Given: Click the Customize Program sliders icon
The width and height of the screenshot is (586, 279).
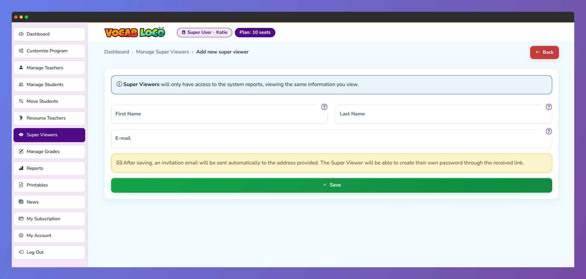Looking at the screenshot, I should [21, 51].
